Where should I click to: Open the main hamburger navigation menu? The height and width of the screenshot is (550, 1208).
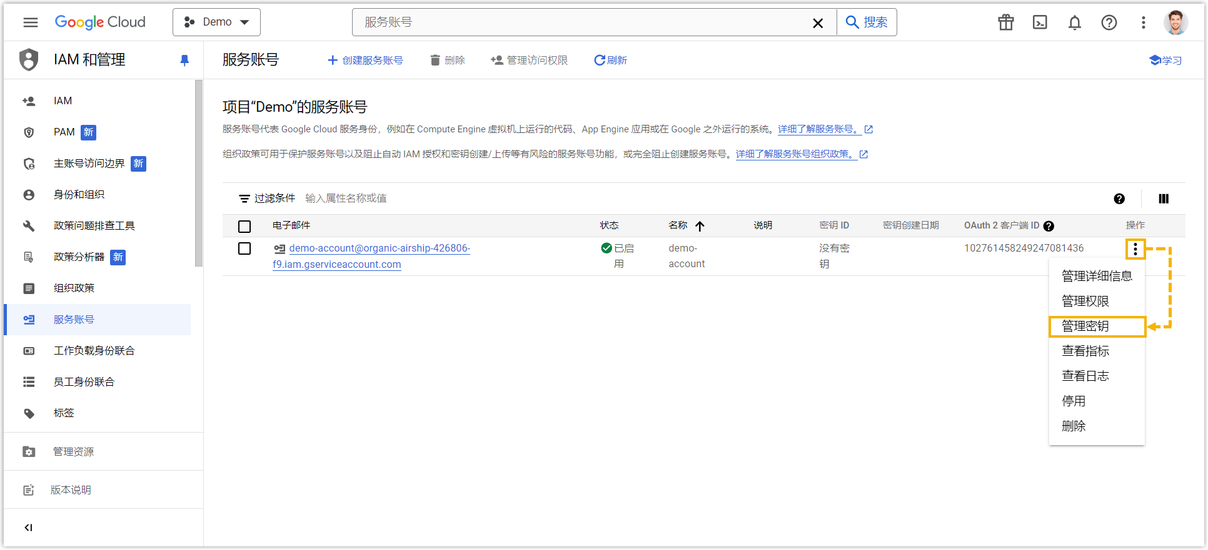coord(30,22)
